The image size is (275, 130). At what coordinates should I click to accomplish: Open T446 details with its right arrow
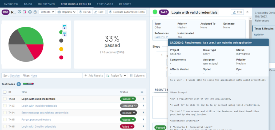[143, 126]
